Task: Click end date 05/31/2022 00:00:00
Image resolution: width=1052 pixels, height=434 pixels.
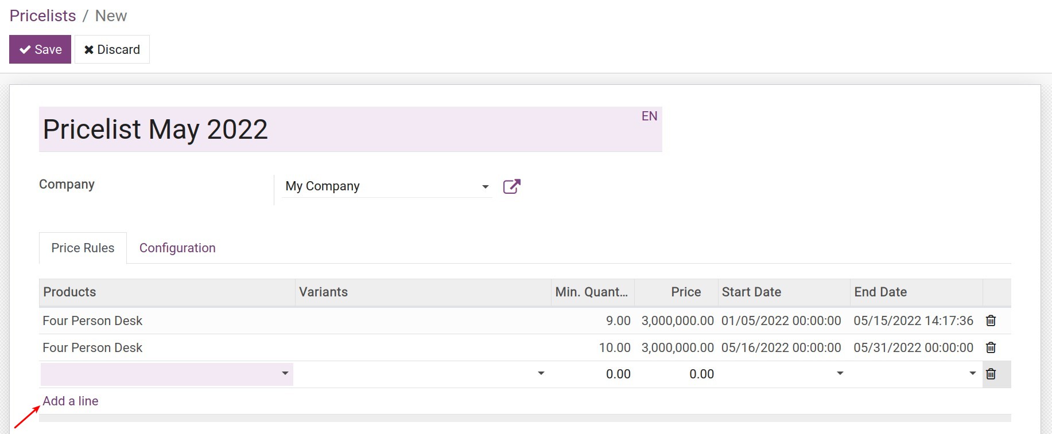Action: pos(914,348)
